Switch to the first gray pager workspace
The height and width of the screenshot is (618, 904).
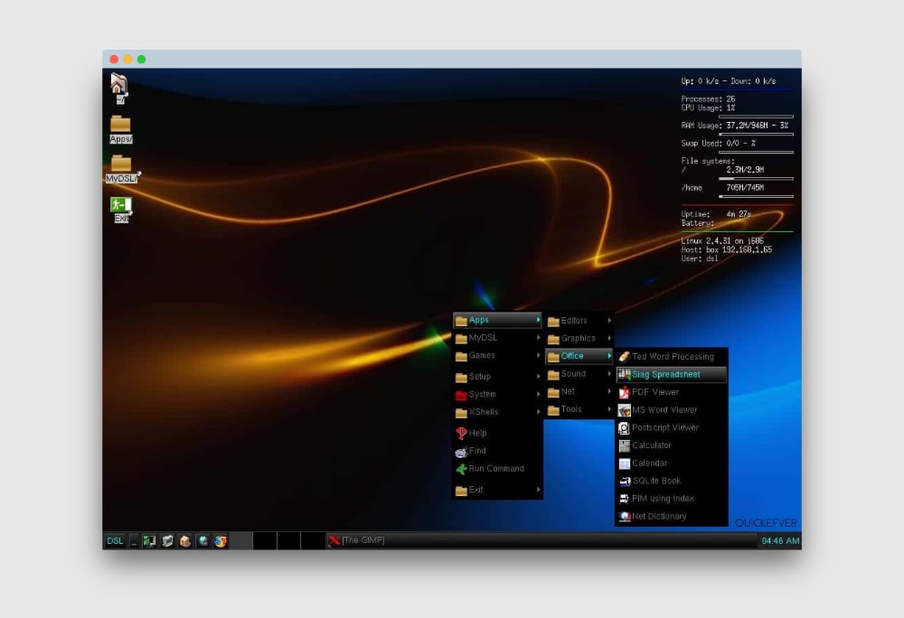click(x=241, y=541)
